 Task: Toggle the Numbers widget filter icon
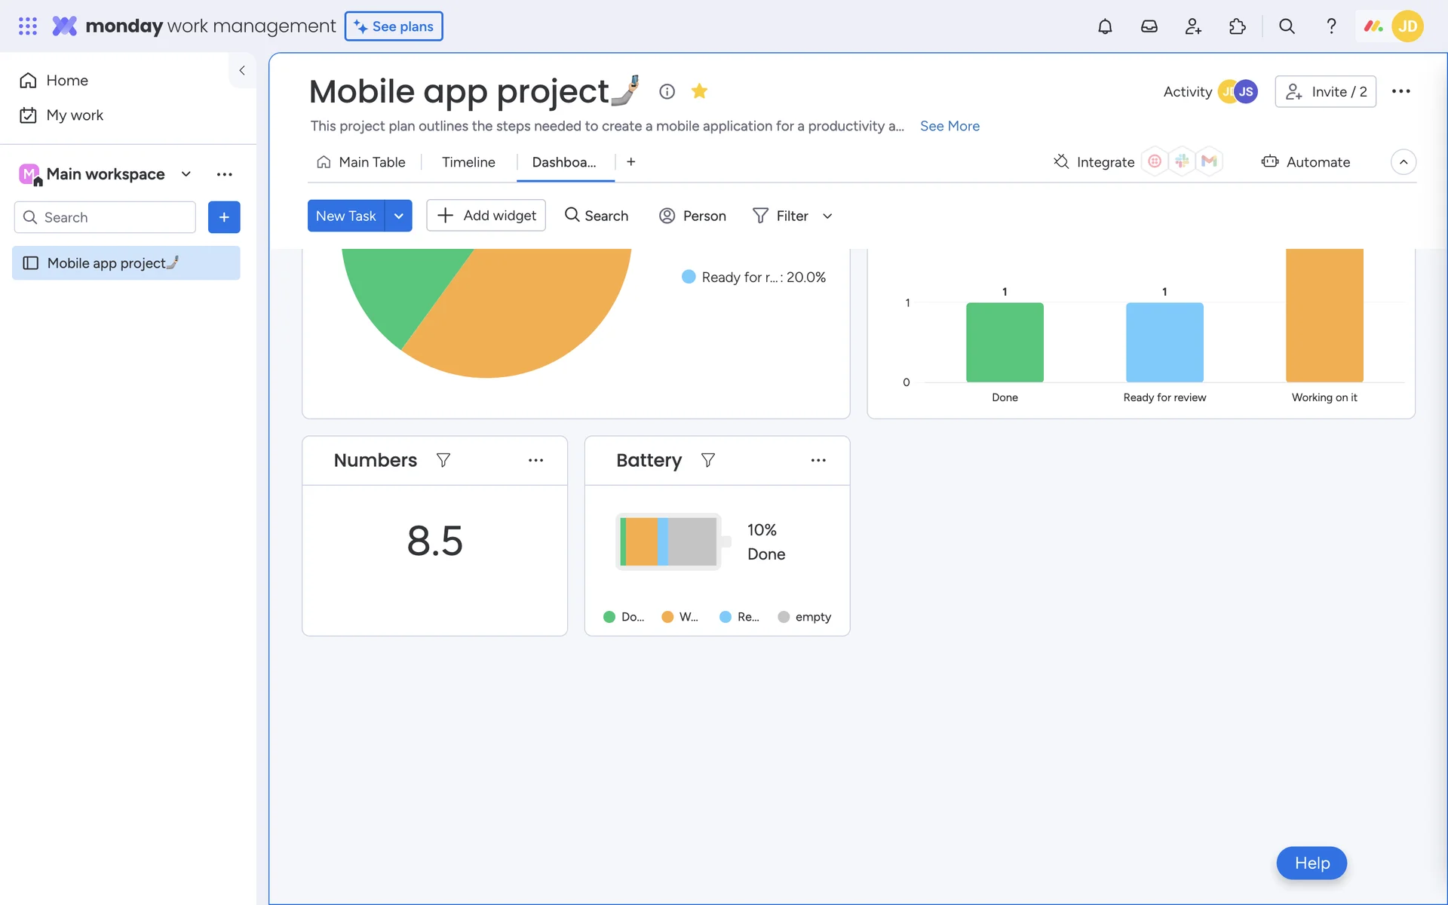pyautogui.click(x=443, y=460)
